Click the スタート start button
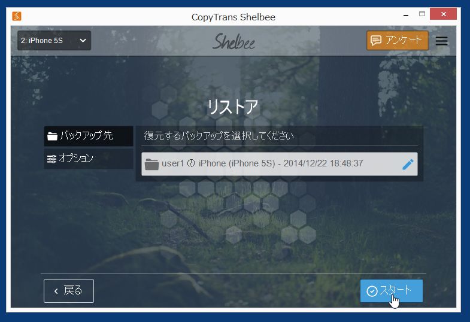This screenshot has width=470, height=322. point(391,290)
